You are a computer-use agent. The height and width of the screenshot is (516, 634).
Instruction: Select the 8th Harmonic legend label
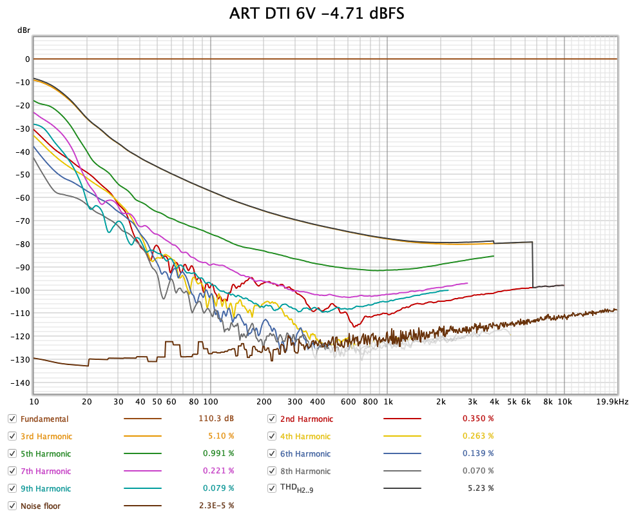tap(305, 471)
